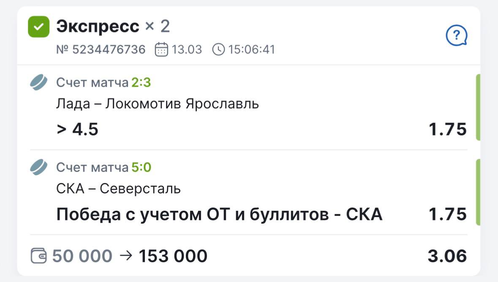Click Победа с учетом ОТ и буллитов bet
Viewport: 498px width, 282px height.
(219, 215)
